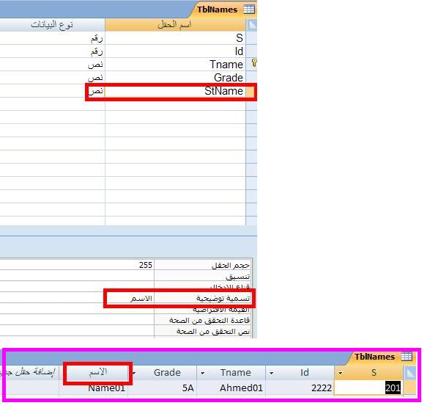Viewport: 430px width, 411px height.
Task: Click the primary key icon beside Tname
Action: [254, 63]
